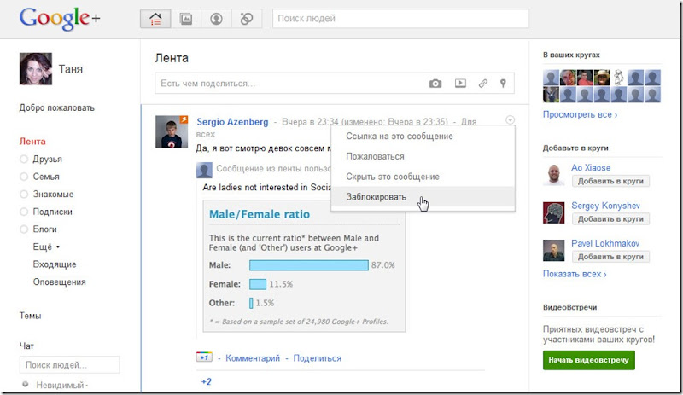Open Лента in the left sidebar

pyautogui.click(x=32, y=141)
